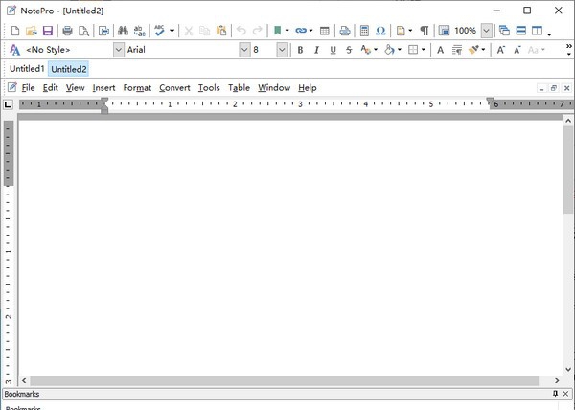Toggle bold formatting

point(301,50)
